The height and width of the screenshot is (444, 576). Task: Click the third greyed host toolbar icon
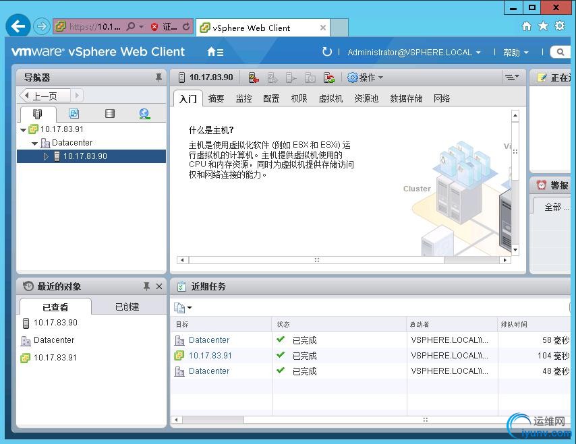[x=291, y=77]
